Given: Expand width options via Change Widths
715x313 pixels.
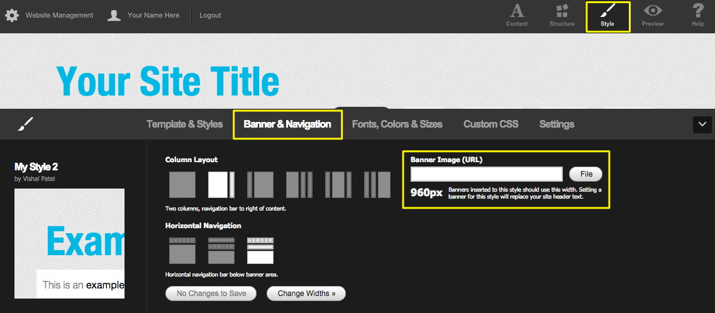Looking at the screenshot, I should [x=306, y=294].
